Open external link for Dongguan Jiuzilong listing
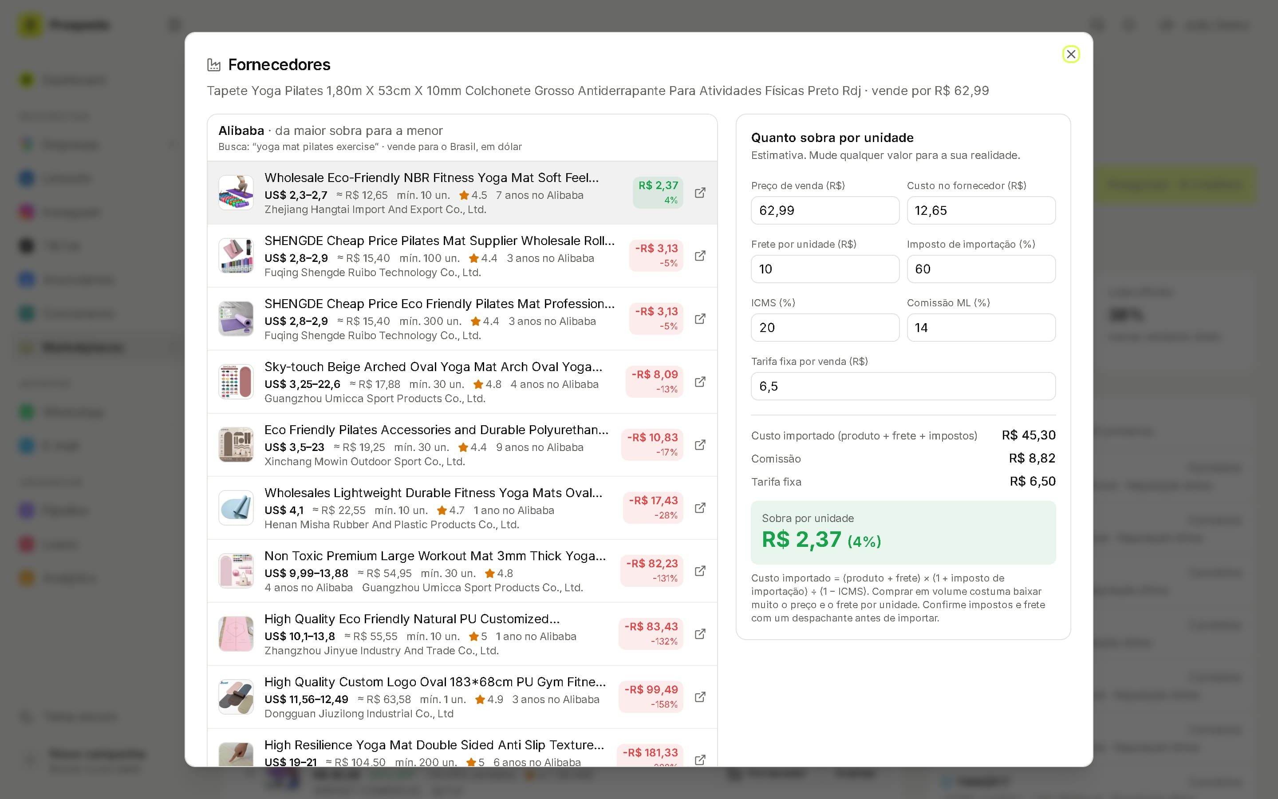Image resolution: width=1278 pixels, height=799 pixels. click(700, 697)
